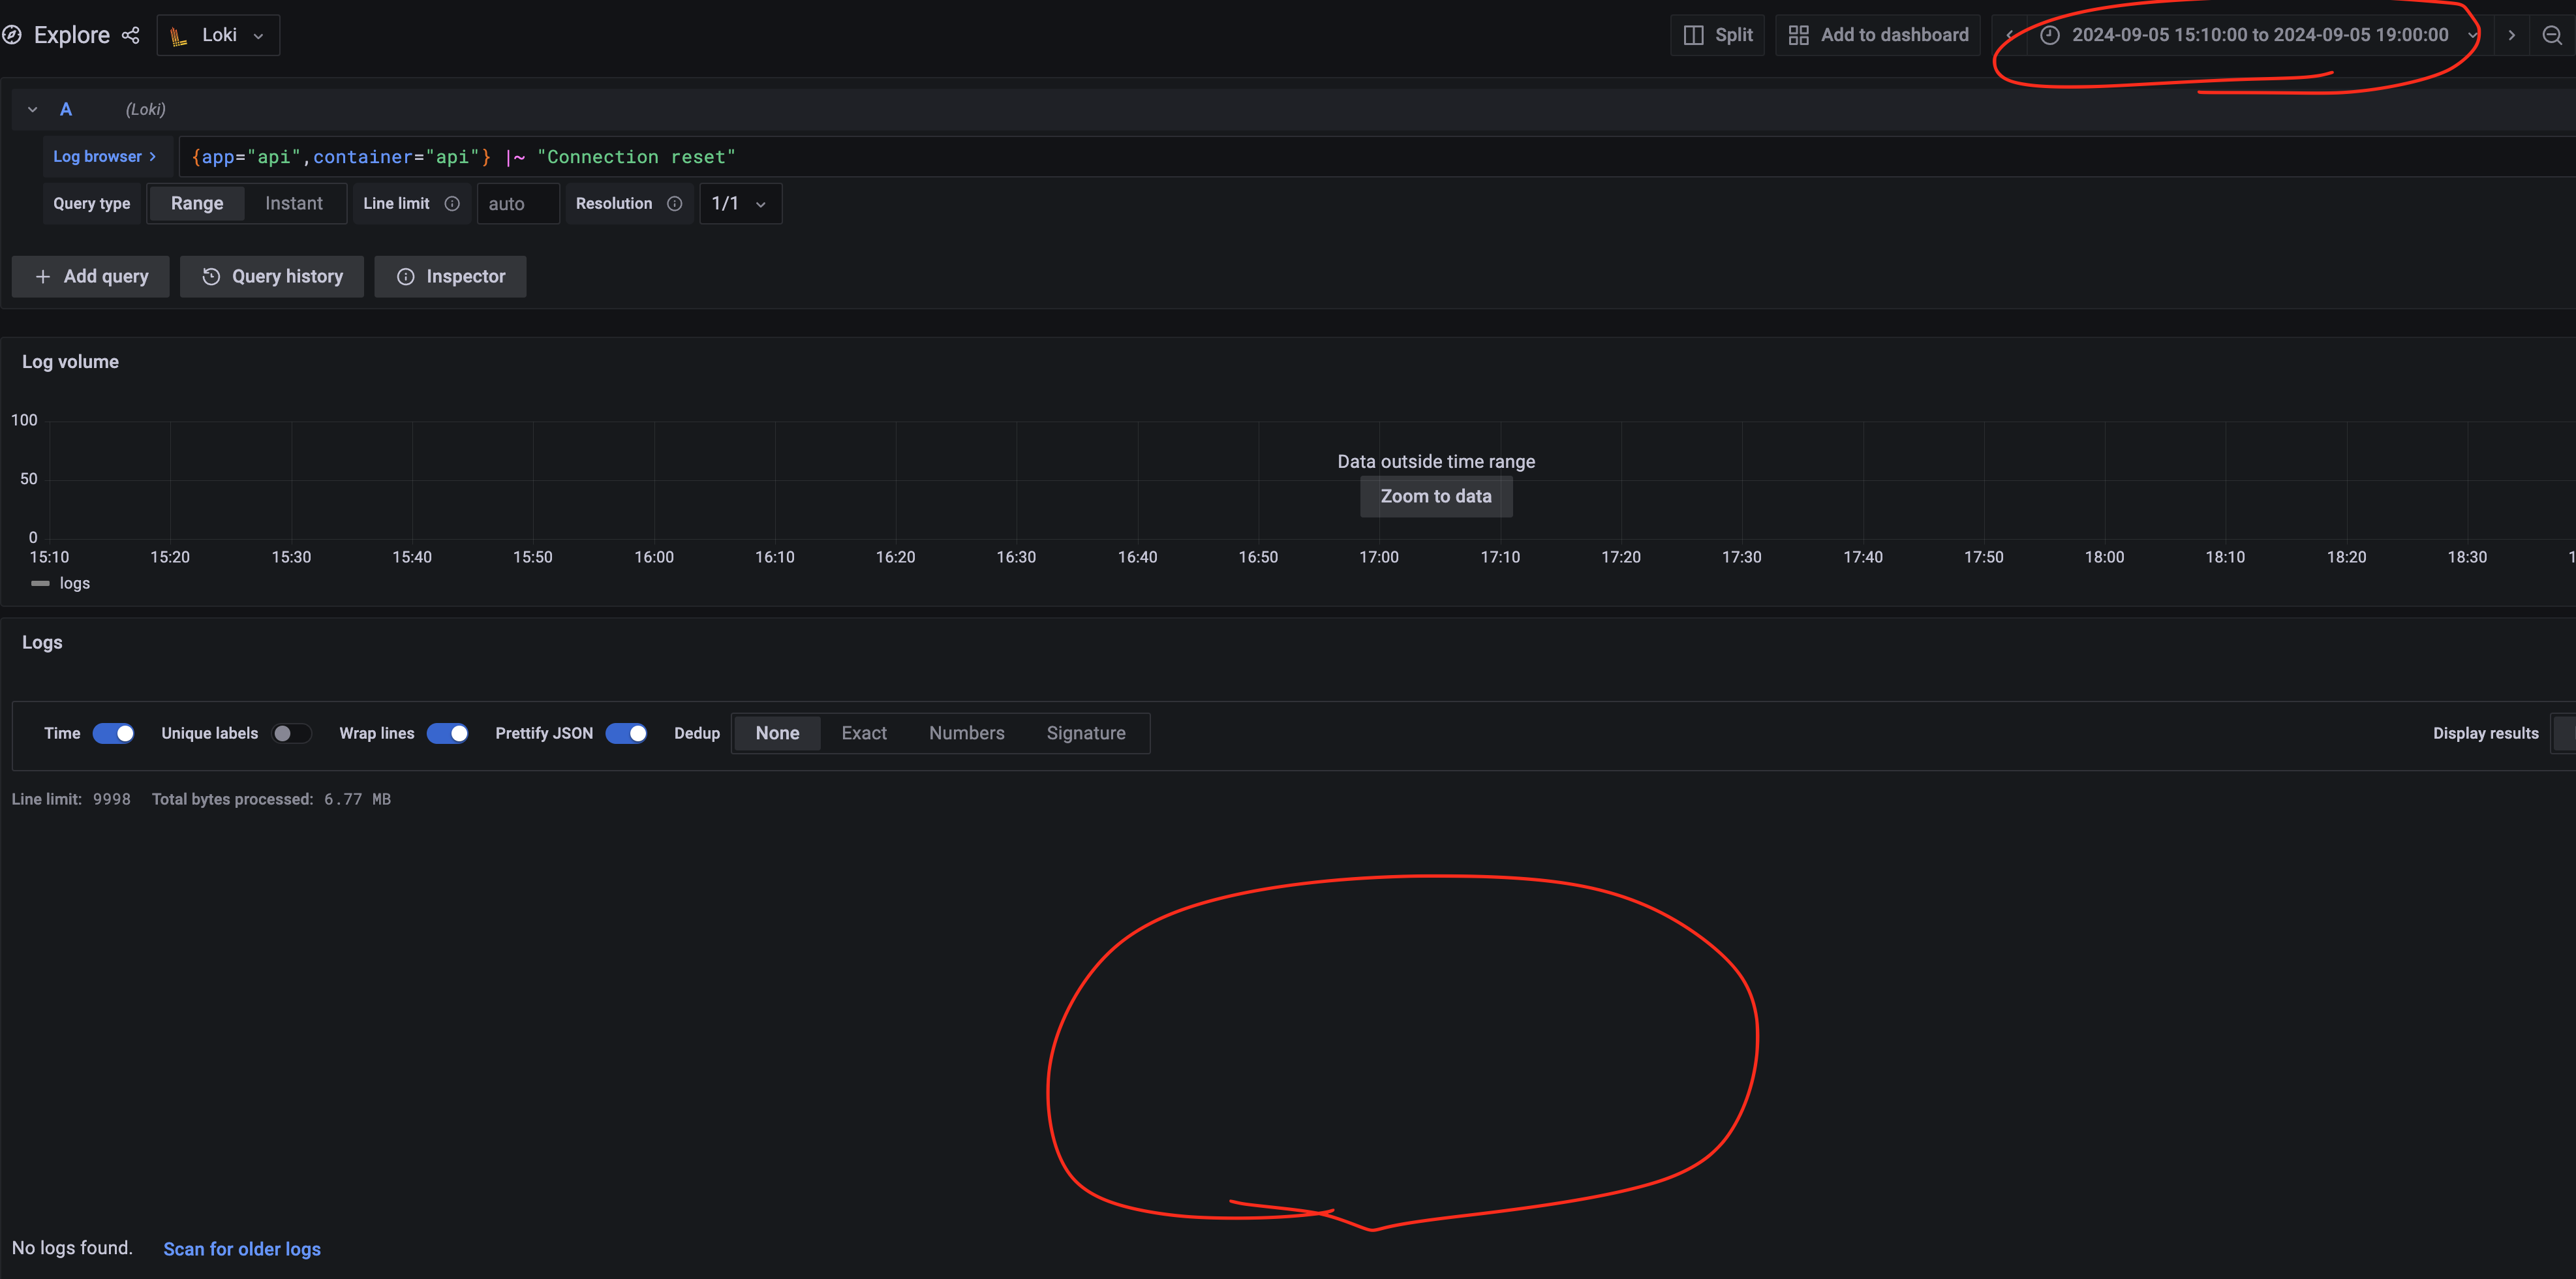This screenshot has width=2576, height=1279.
Task: Collapse query row A with chevron
Action: (33, 109)
